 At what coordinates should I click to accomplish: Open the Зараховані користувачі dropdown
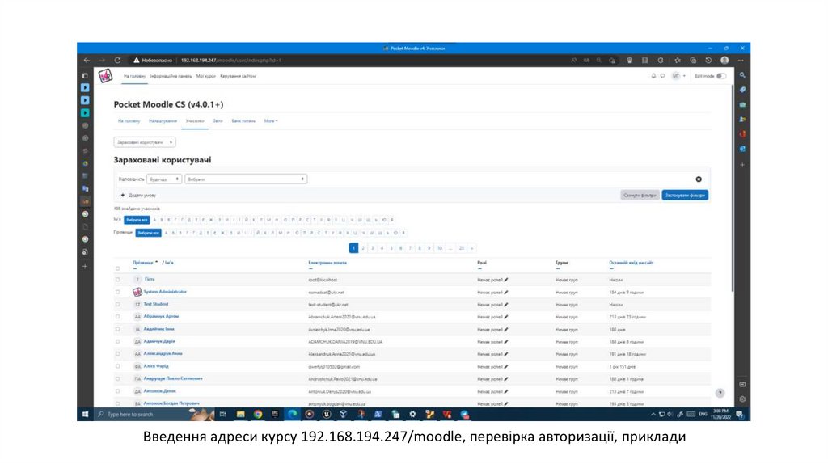145,141
